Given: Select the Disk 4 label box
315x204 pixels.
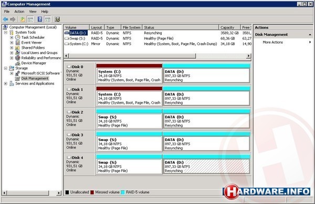Looking at the screenshot, I should point(80,164).
